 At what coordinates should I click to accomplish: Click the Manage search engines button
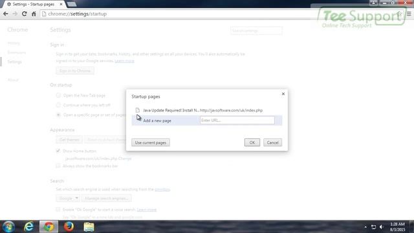click(x=106, y=198)
